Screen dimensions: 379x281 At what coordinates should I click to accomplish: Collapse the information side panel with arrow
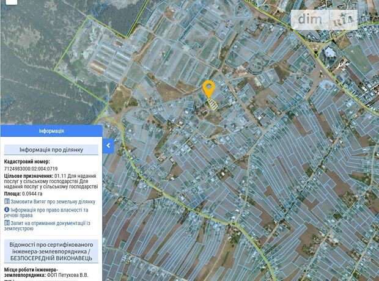(108, 146)
